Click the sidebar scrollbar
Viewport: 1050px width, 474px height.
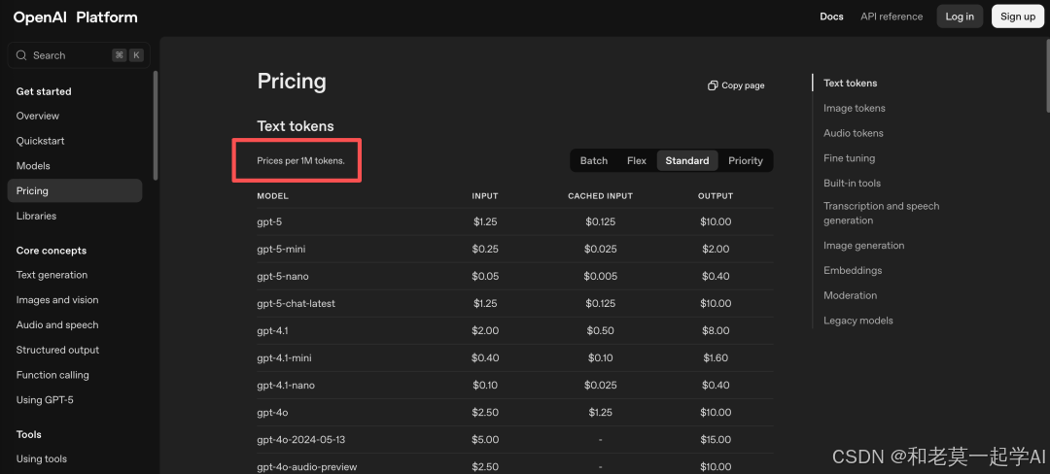click(x=156, y=125)
